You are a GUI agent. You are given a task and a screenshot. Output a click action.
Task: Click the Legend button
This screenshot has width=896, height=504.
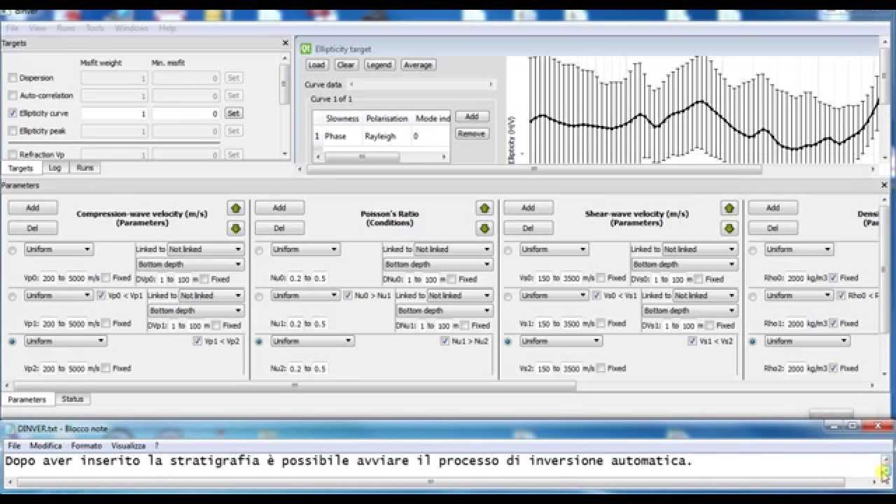point(379,64)
